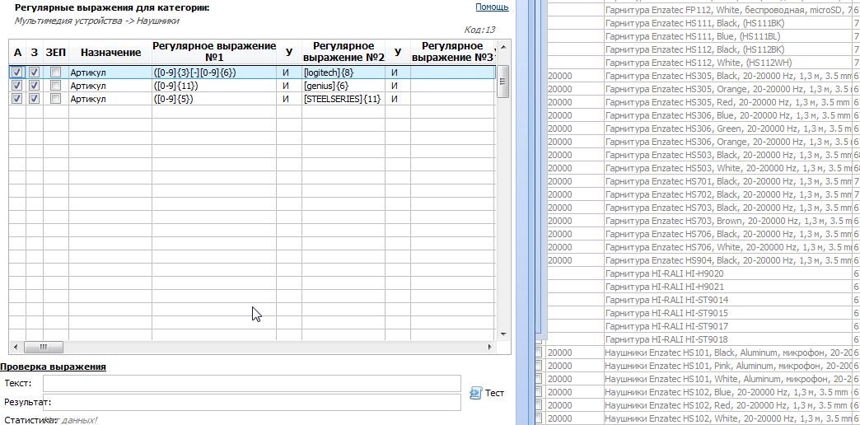This screenshot has width=860, height=425.
Task: Select cell [logitech]{8}
Action: pos(344,72)
